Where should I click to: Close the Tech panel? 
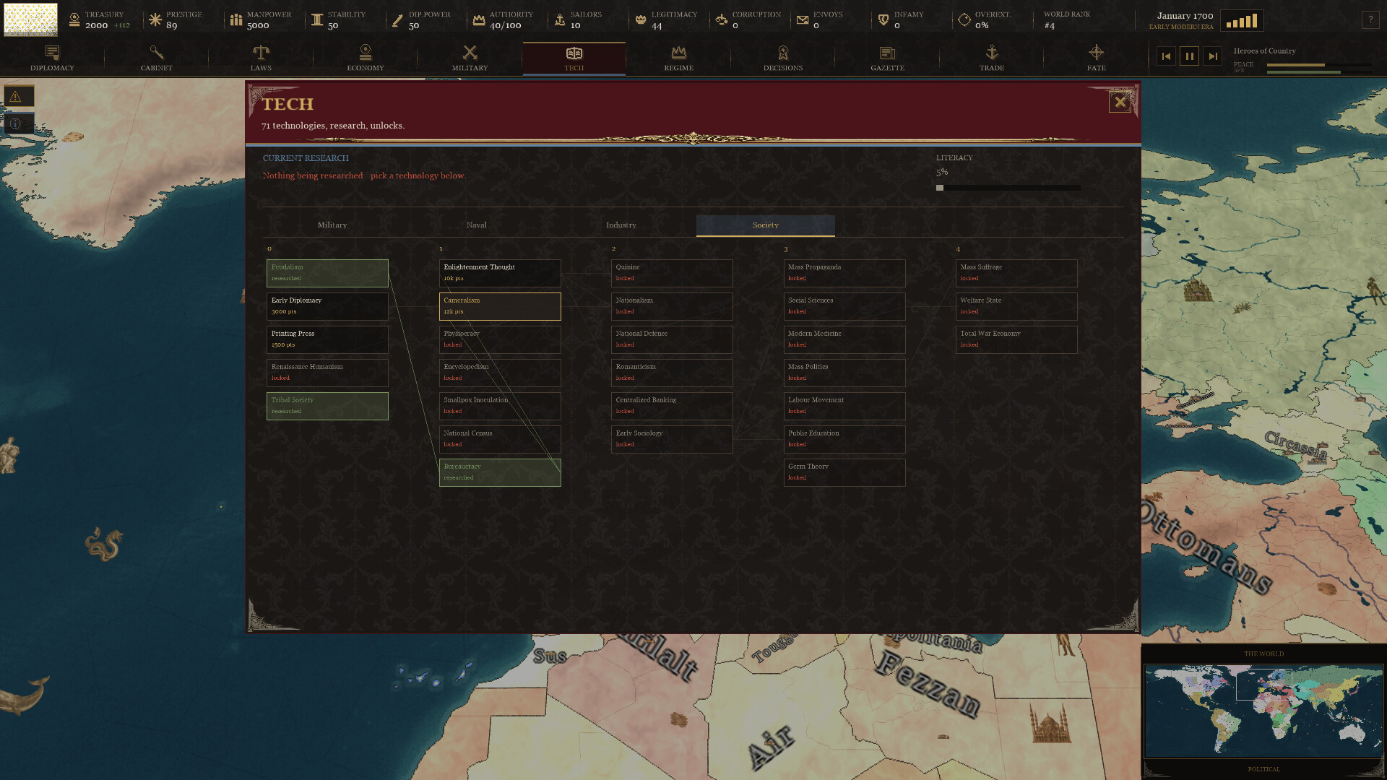1120,102
